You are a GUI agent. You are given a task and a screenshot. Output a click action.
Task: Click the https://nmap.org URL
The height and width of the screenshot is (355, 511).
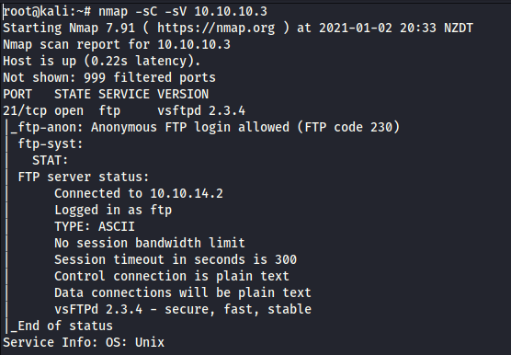216,28
